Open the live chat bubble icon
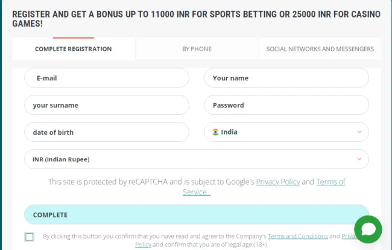Image resolution: width=392 pixels, height=250 pixels. tap(368, 229)
